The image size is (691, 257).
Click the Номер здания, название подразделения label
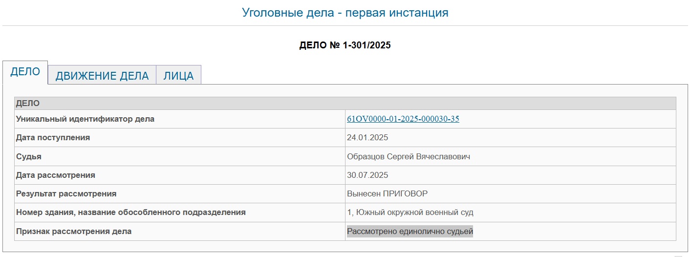click(x=130, y=212)
